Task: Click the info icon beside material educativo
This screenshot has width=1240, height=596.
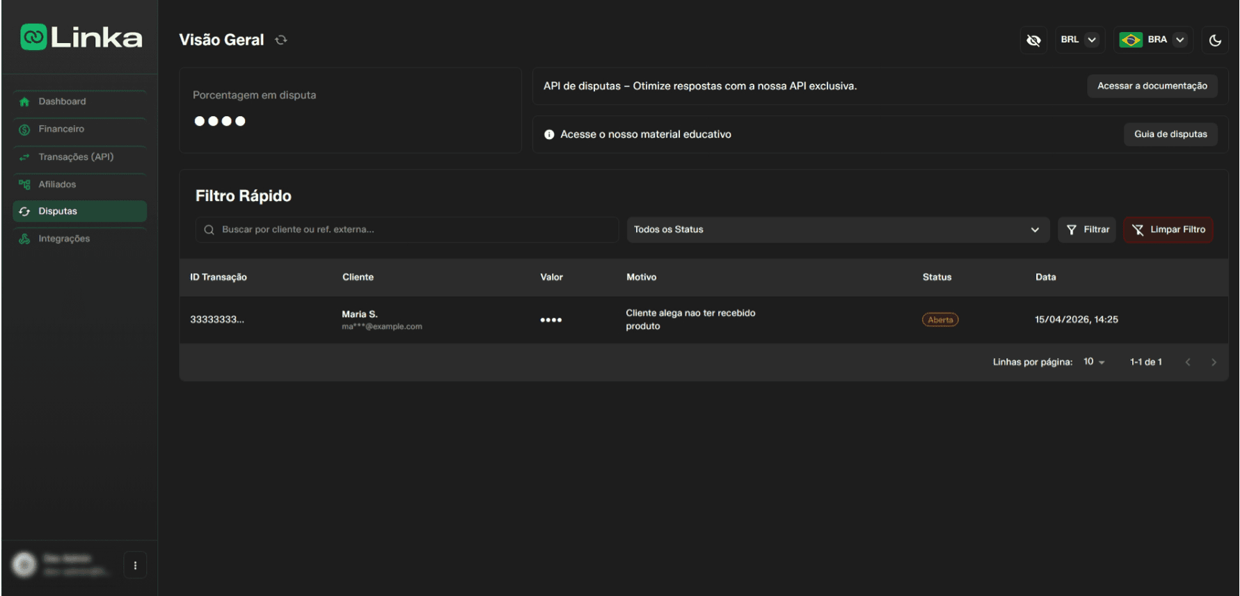Action: click(x=549, y=134)
